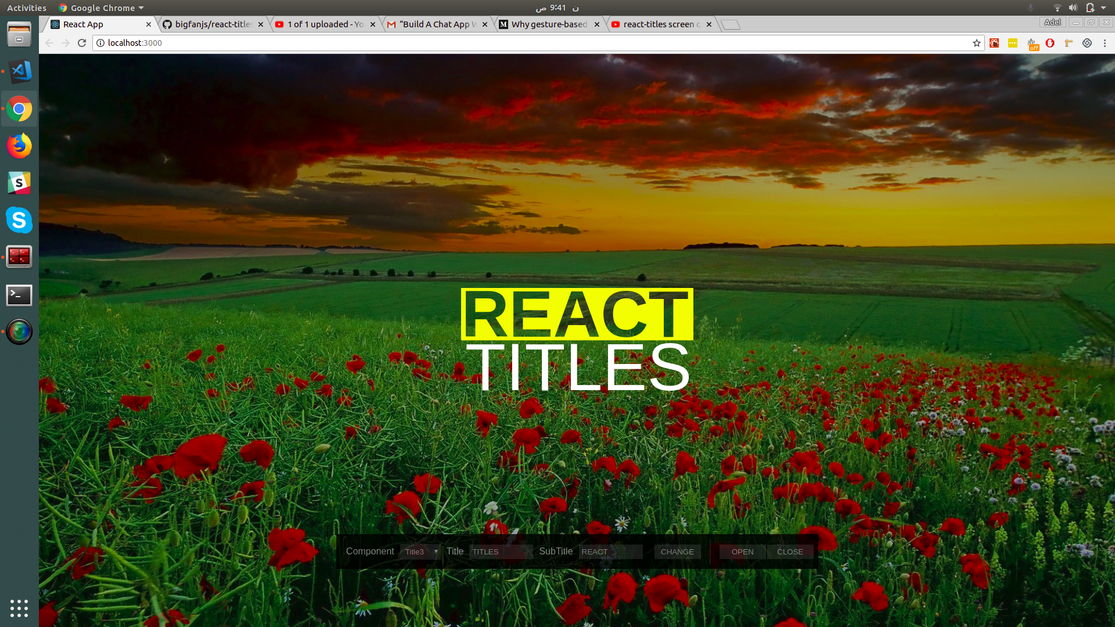Open the yellow password-dots extension
1115x627 pixels.
point(1013,43)
